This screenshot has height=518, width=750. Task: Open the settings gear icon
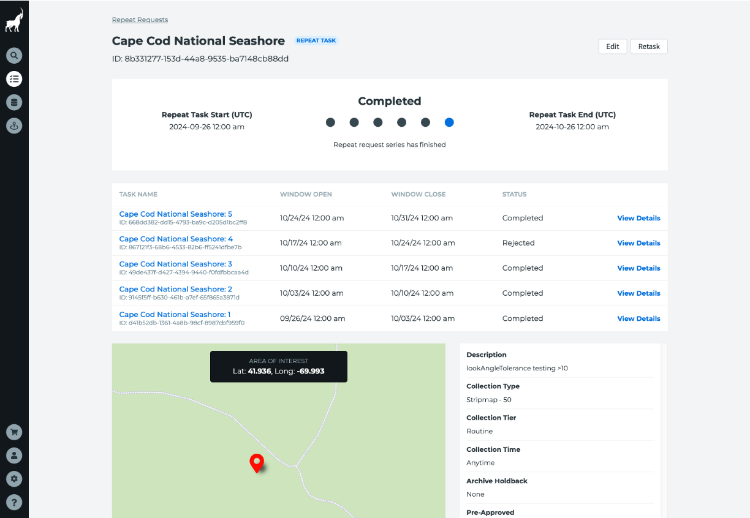coord(14,479)
